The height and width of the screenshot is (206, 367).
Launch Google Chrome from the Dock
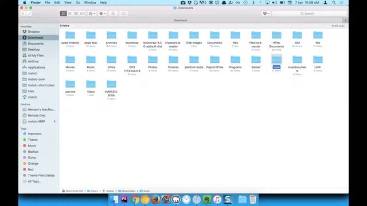pos(135,200)
